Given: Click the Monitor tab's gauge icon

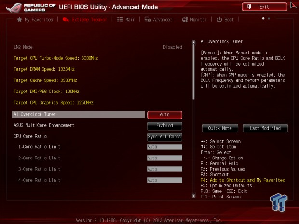Looking at the screenshot, I should click(x=185, y=20).
